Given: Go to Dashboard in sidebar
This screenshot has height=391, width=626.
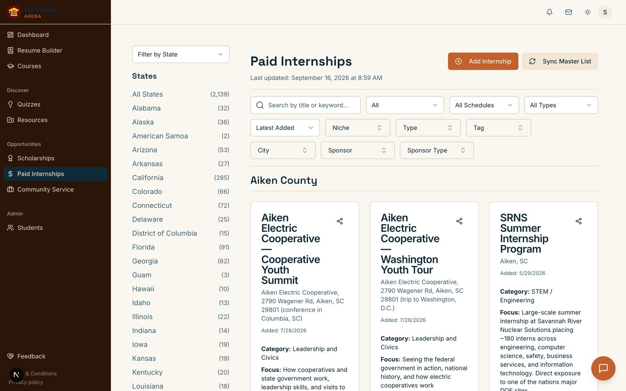Looking at the screenshot, I should point(55,35).
